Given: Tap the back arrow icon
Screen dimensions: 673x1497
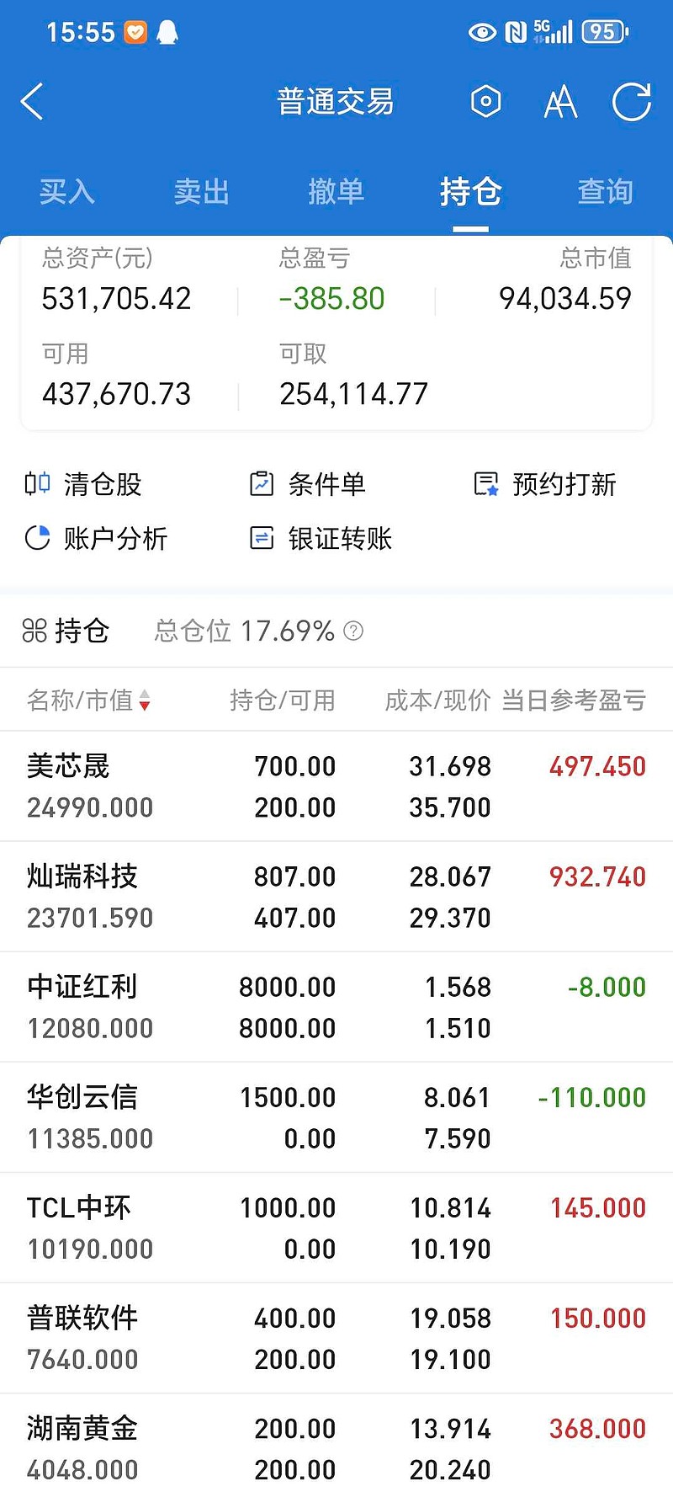Looking at the screenshot, I should [x=32, y=102].
